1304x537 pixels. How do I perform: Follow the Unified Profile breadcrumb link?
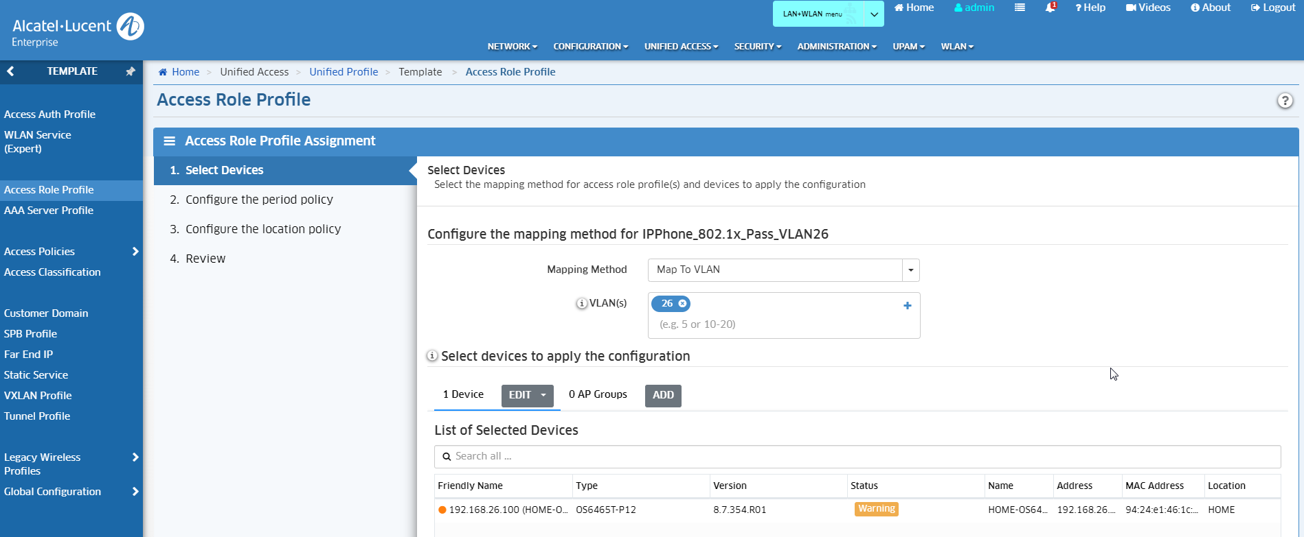tap(344, 72)
